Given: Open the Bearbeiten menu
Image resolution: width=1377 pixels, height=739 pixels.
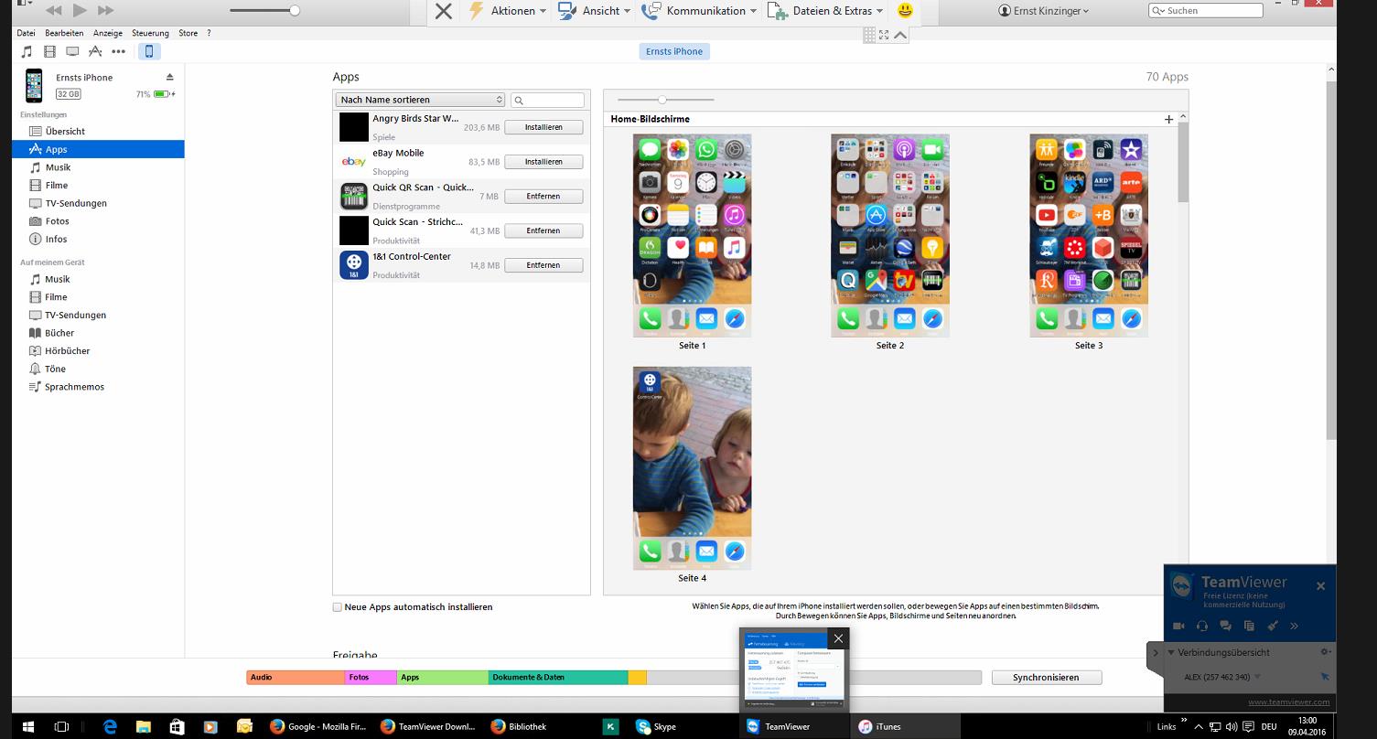Looking at the screenshot, I should [x=64, y=33].
